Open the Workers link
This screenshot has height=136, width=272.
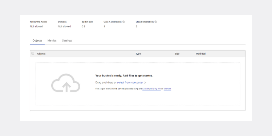pos(167,89)
